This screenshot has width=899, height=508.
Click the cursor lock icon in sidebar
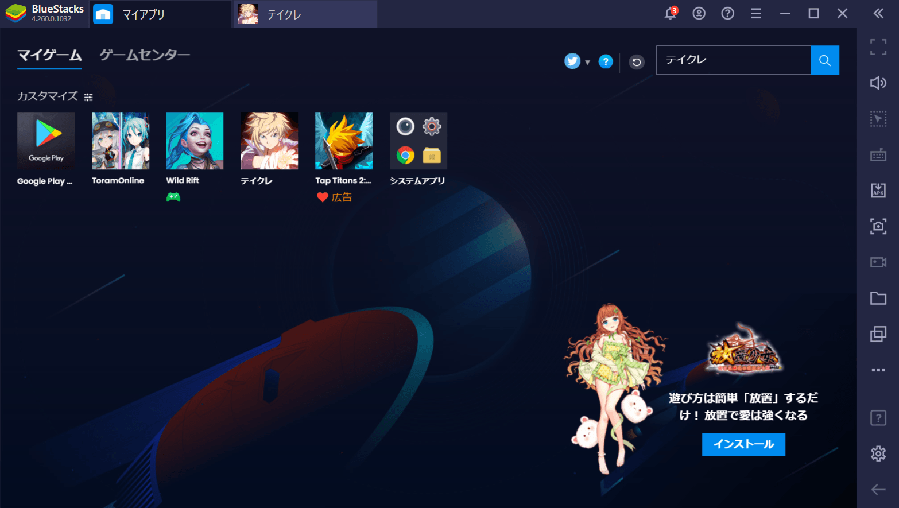878,119
